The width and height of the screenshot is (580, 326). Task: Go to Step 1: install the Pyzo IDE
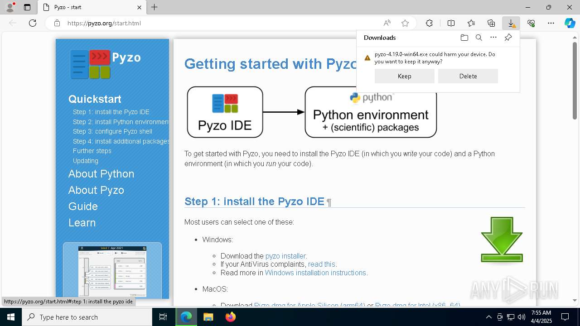111,112
